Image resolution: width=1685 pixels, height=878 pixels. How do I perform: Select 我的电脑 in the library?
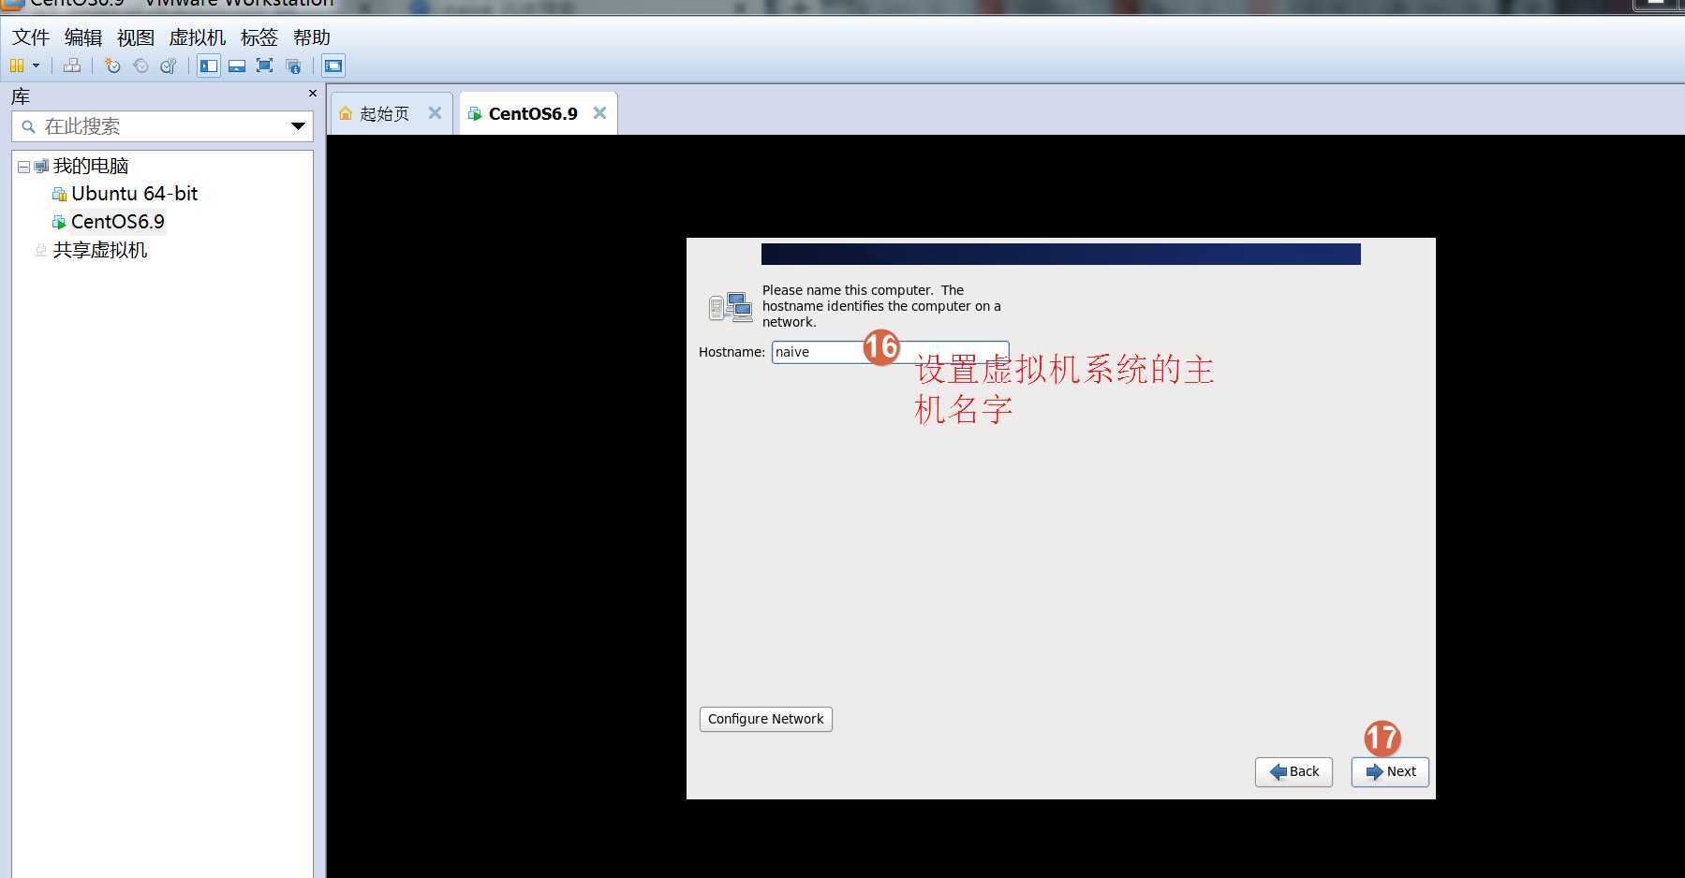91,166
